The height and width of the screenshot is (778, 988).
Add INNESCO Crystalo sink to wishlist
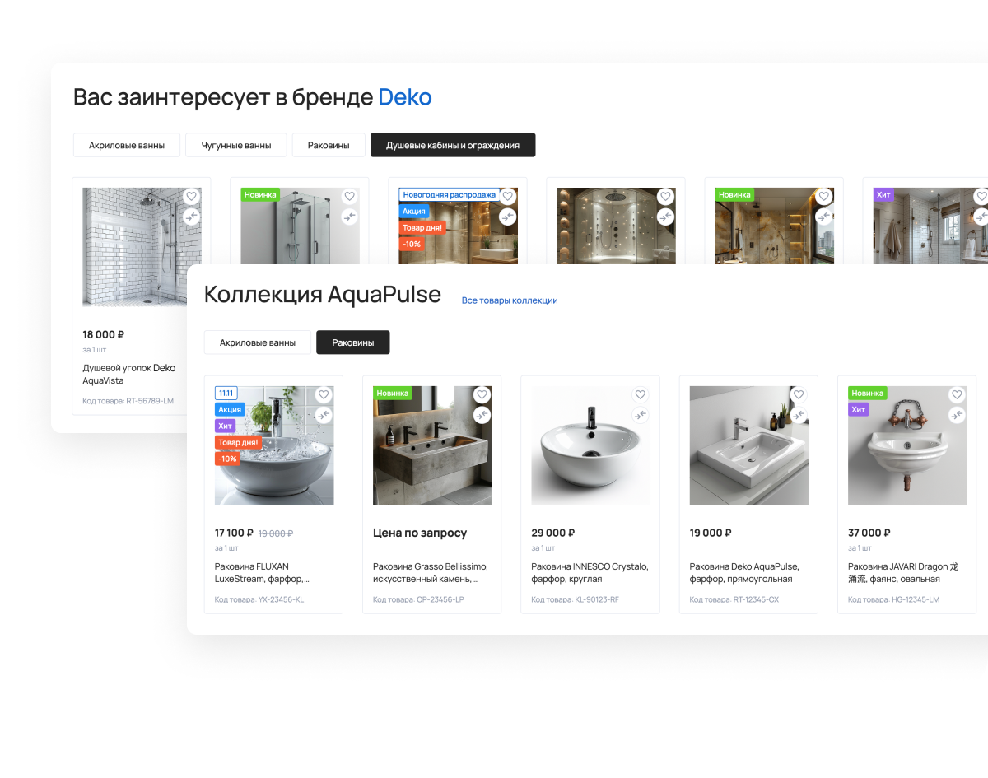click(x=640, y=395)
